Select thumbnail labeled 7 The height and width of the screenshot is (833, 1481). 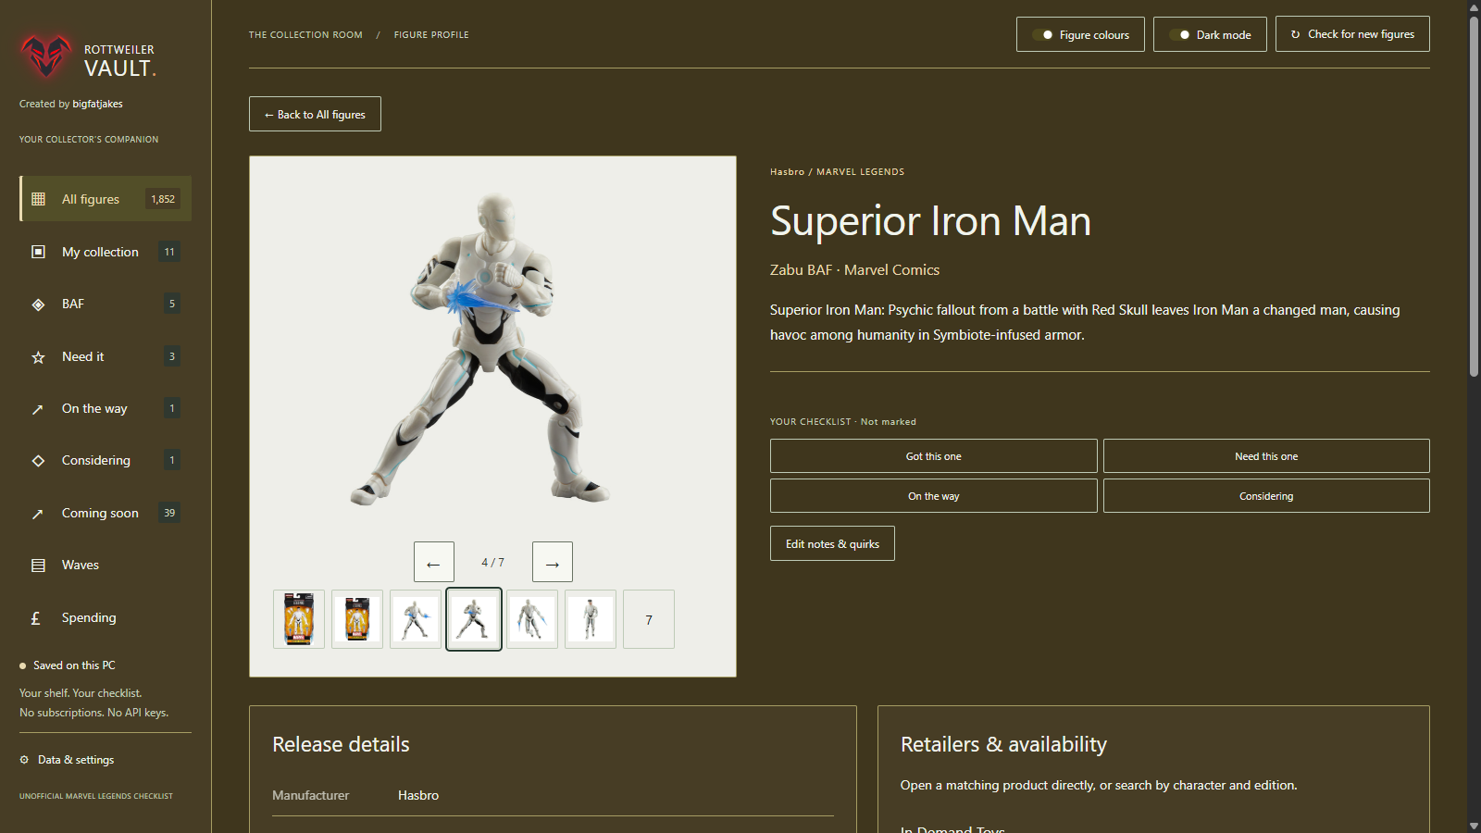(x=649, y=619)
